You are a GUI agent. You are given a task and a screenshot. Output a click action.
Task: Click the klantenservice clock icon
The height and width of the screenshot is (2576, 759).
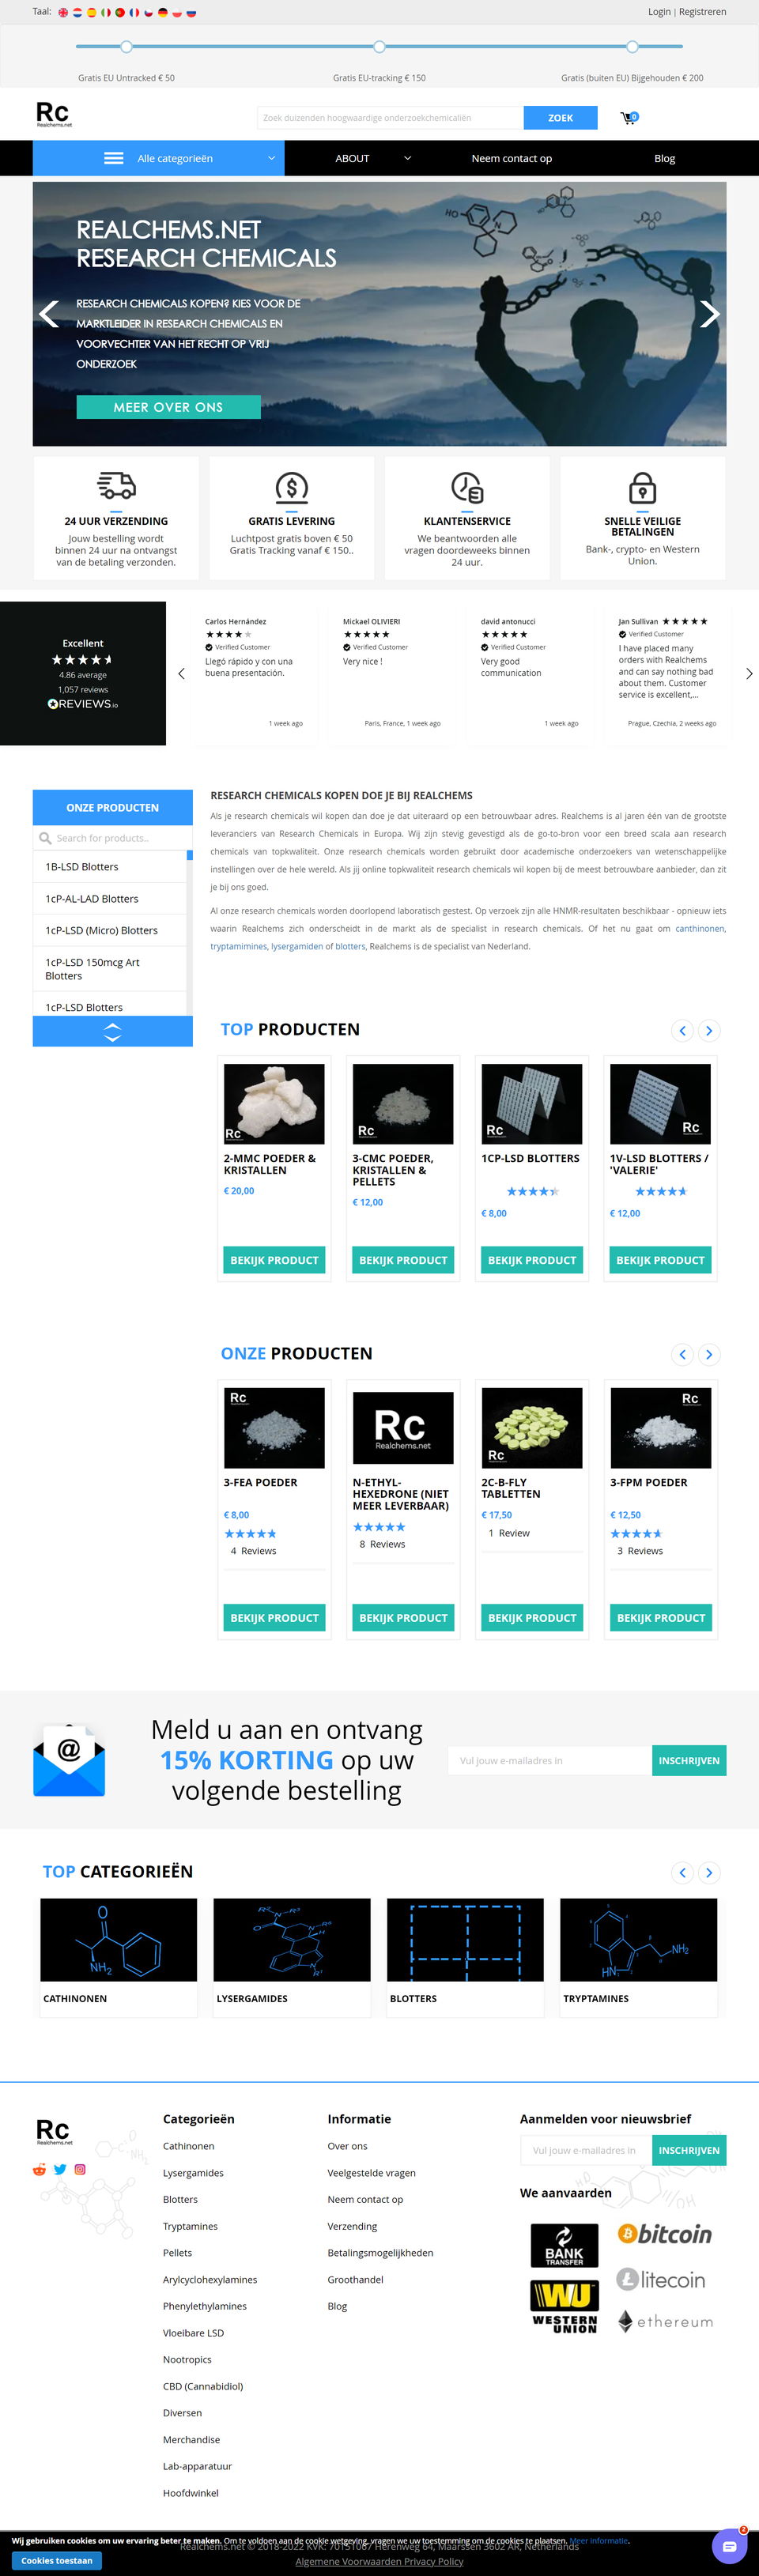467,487
